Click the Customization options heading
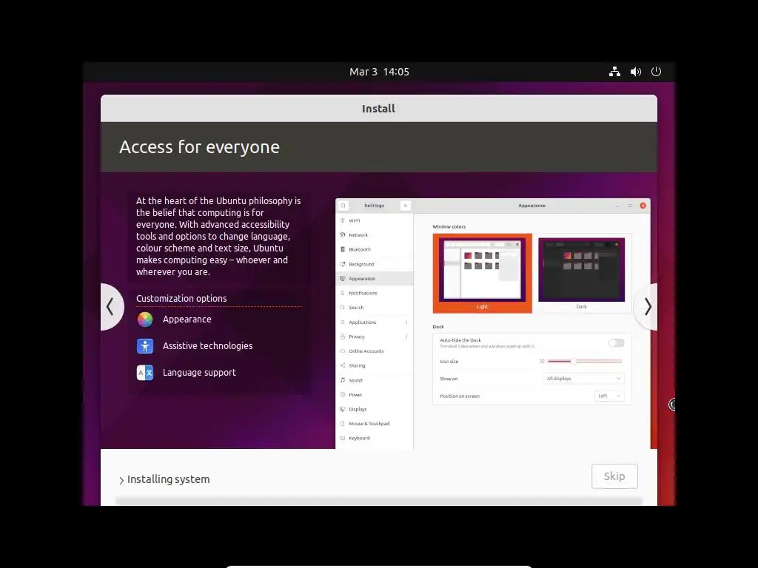This screenshot has height=568, width=758. click(x=181, y=299)
